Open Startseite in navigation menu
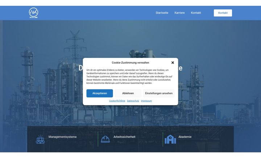 click(x=162, y=13)
